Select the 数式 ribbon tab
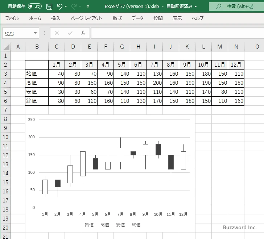Image resolution: width=264 pixels, height=239 pixels. point(117,18)
